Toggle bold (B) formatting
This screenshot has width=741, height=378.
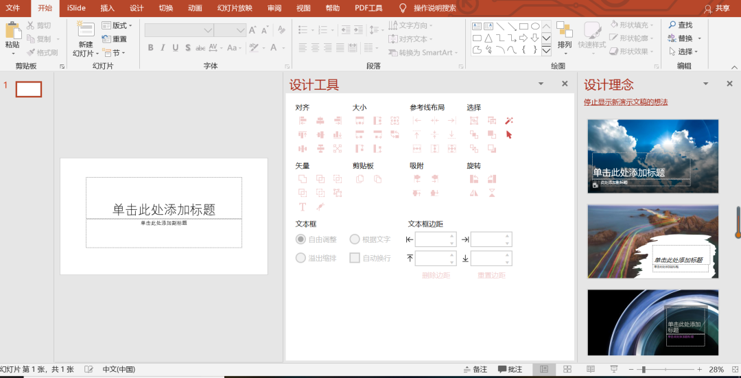coord(150,48)
